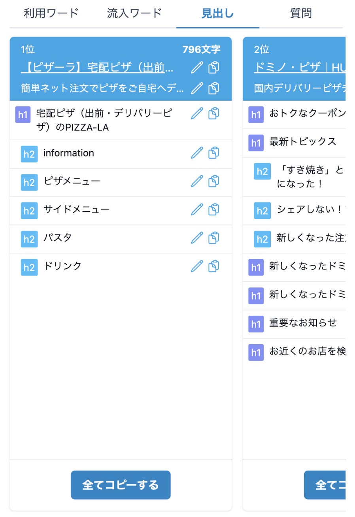Copy the information heading via clipboard icon
The height and width of the screenshot is (517, 355).
[214, 153]
